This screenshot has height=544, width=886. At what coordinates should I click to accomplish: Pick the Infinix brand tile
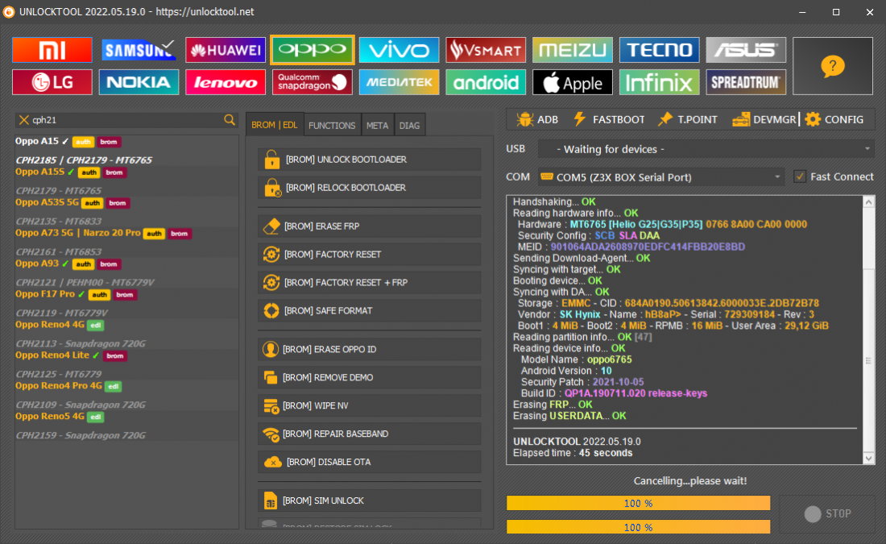pyautogui.click(x=660, y=82)
